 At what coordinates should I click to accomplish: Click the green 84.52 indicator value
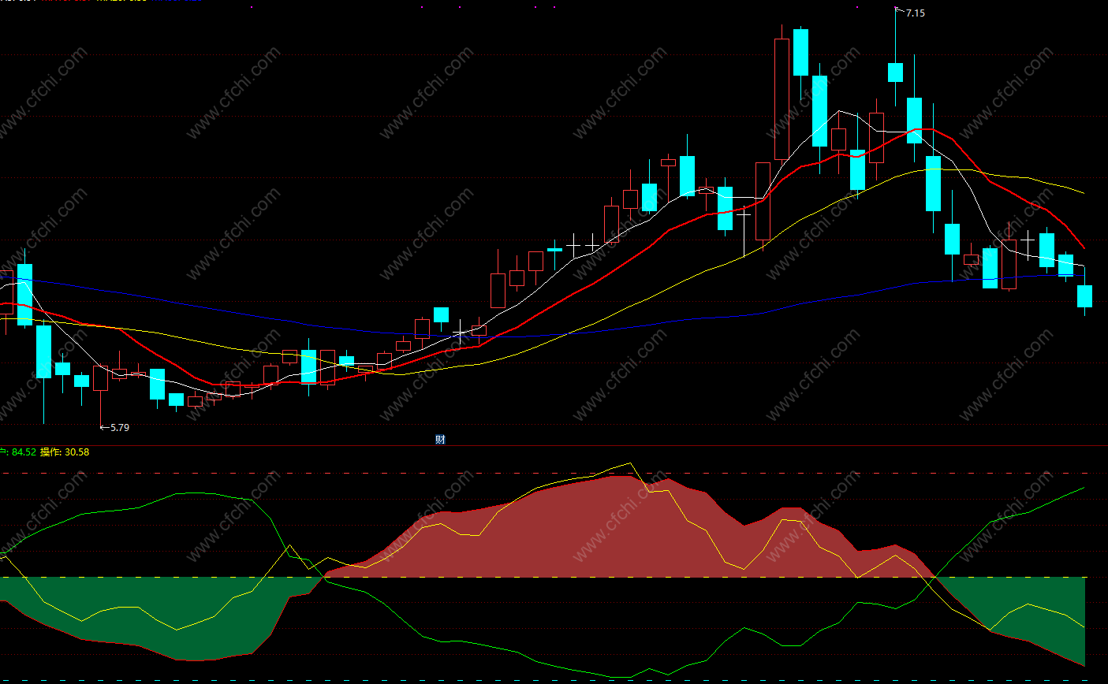coord(24,452)
